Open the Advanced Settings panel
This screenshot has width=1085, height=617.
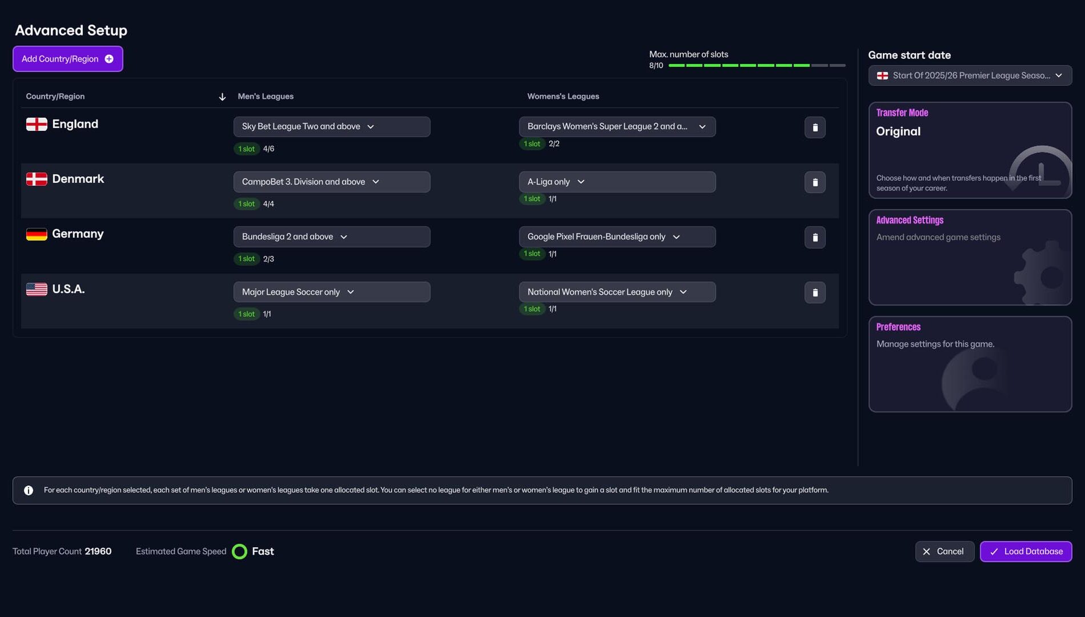click(970, 257)
